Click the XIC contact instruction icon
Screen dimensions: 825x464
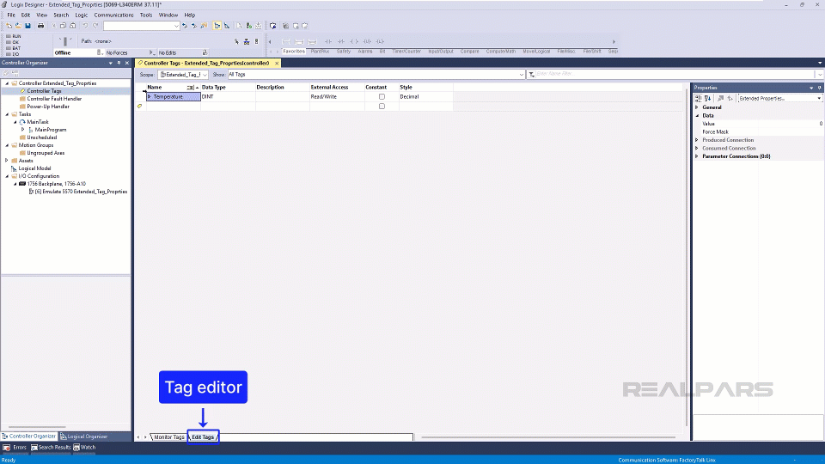coord(327,41)
